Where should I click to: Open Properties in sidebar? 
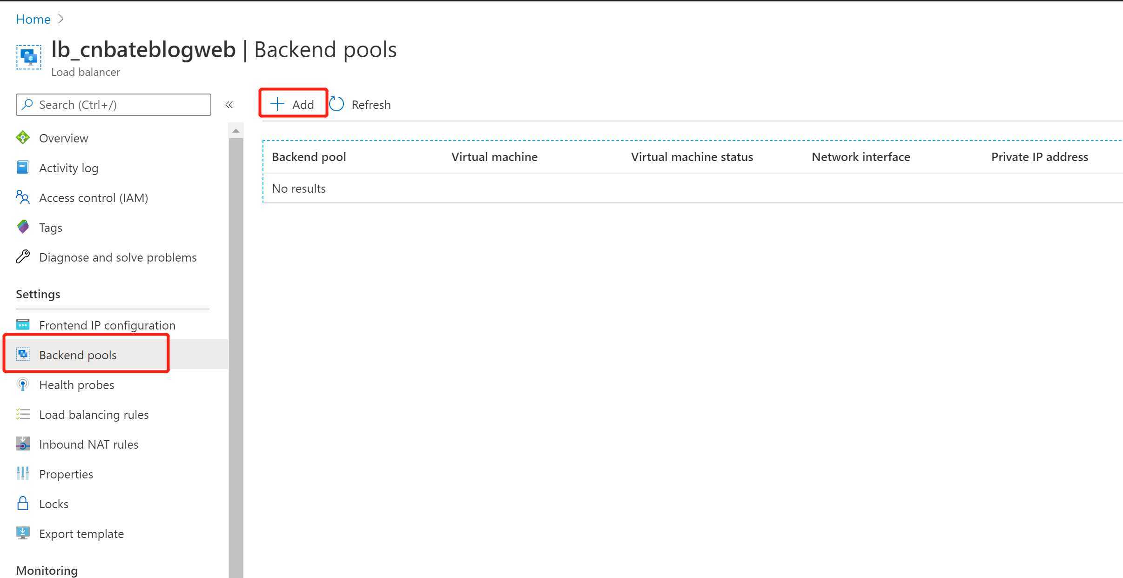(x=66, y=474)
